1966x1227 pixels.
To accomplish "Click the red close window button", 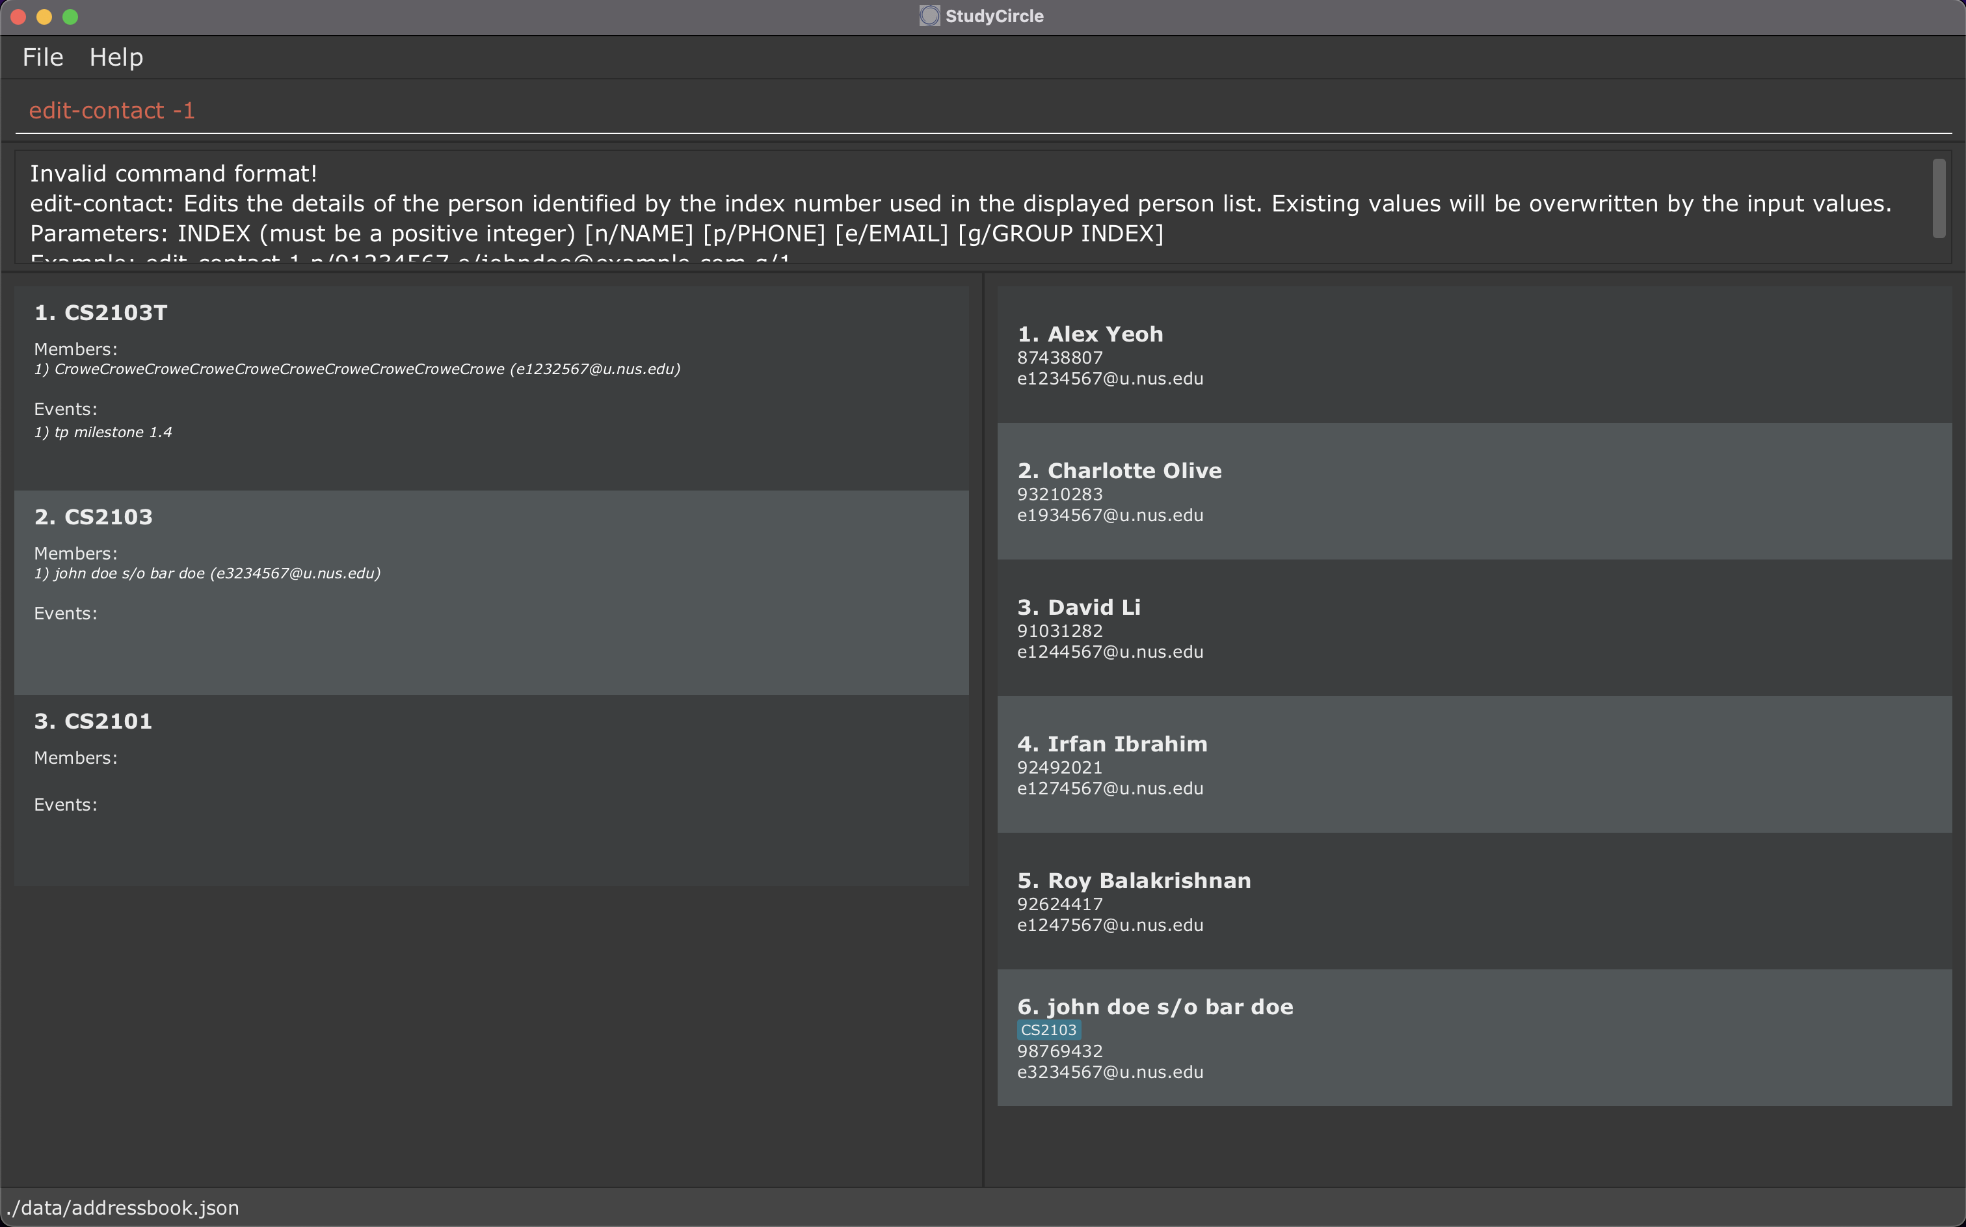I will point(19,16).
